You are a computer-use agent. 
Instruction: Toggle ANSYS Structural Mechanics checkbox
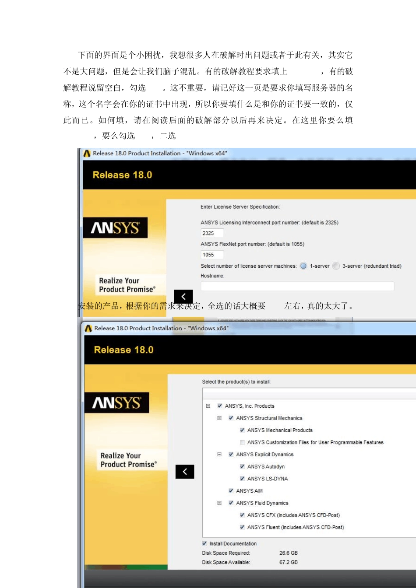231,418
